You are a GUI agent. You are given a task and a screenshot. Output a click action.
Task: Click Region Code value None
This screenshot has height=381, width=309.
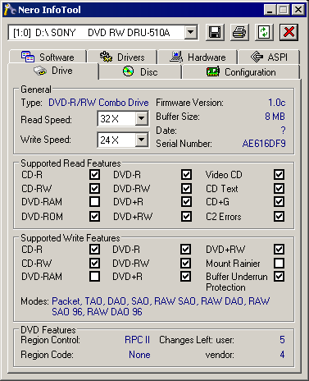coord(139,355)
